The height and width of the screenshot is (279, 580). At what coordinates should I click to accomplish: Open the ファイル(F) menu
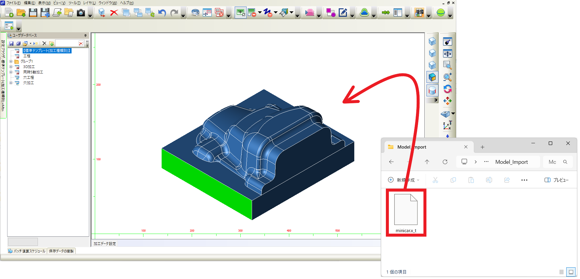click(13, 3)
